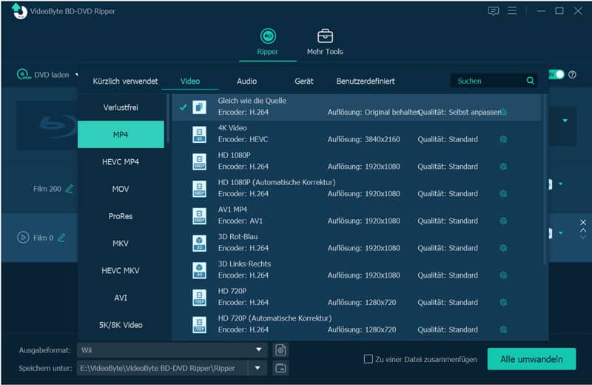Click the Suchen search field
The height and width of the screenshot is (385, 592).
tap(487, 81)
